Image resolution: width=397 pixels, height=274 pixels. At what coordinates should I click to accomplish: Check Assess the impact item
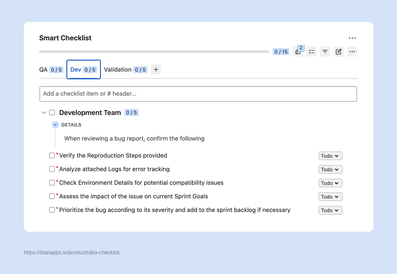point(52,196)
